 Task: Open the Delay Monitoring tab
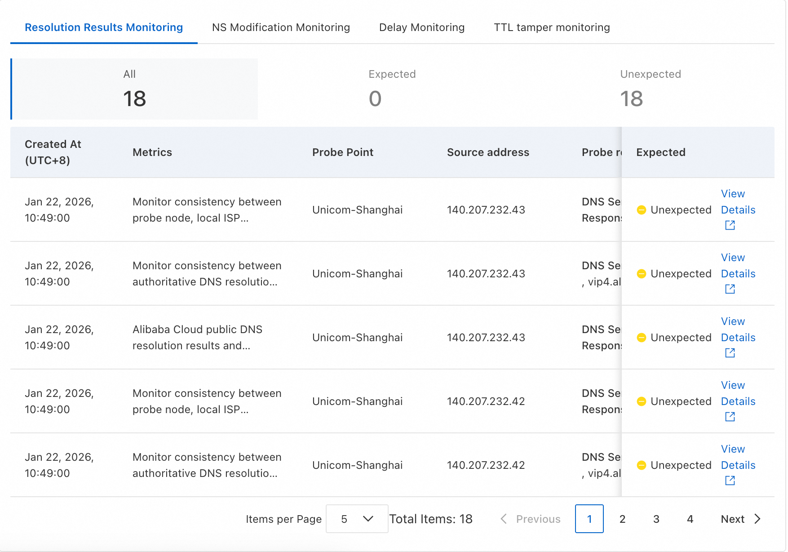[421, 27]
